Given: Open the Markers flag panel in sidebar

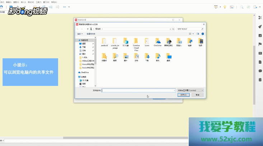Looking at the screenshot, I should (260, 44).
